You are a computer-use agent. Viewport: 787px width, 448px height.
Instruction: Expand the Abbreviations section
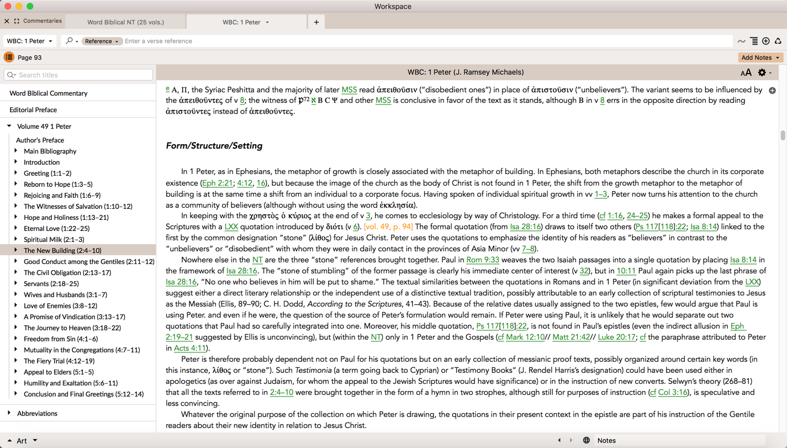click(9, 413)
